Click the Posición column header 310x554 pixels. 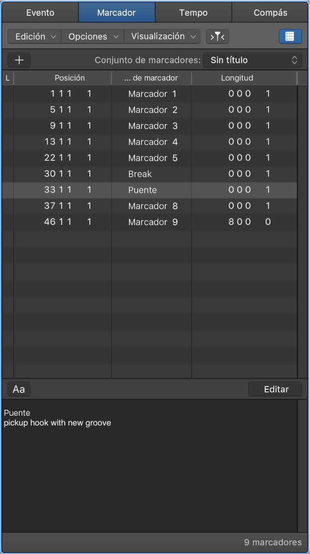coord(70,78)
